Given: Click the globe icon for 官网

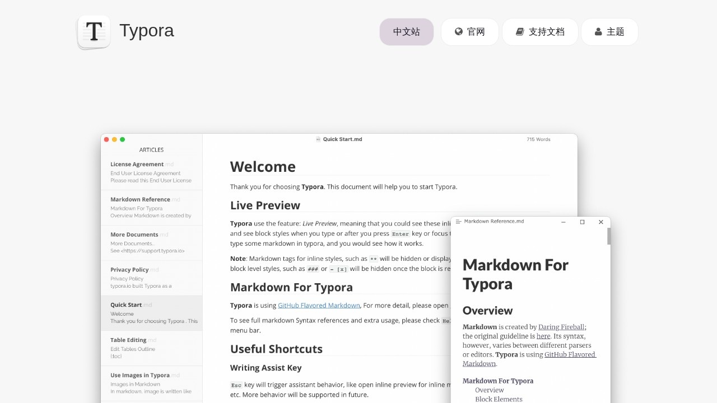Looking at the screenshot, I should tap(459, 32).
